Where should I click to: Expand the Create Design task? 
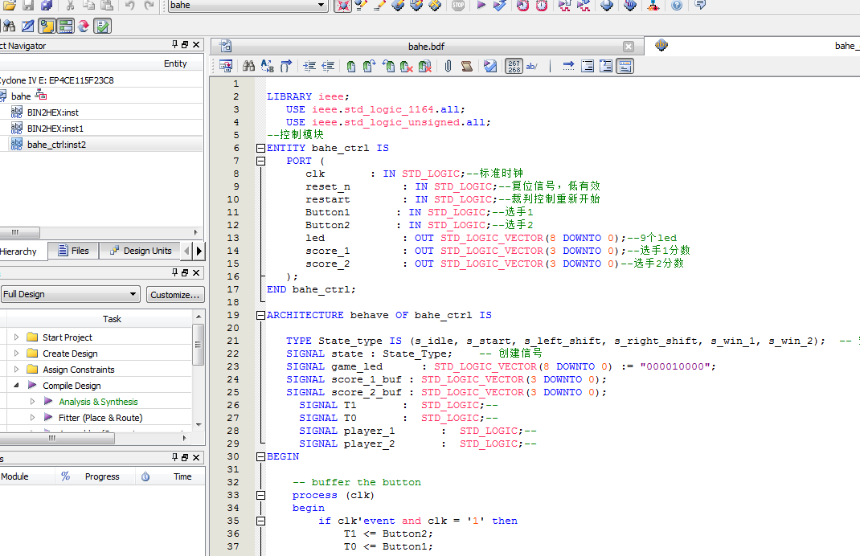pos(16,353)
